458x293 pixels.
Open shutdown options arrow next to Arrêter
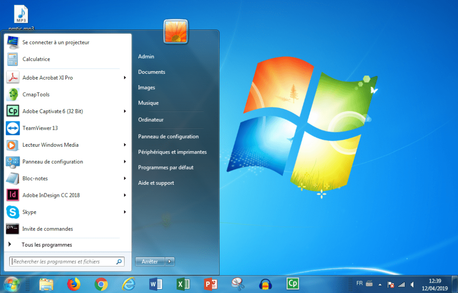click(170, 262)
